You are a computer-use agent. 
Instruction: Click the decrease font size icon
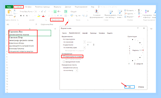[x=45, y=11]
